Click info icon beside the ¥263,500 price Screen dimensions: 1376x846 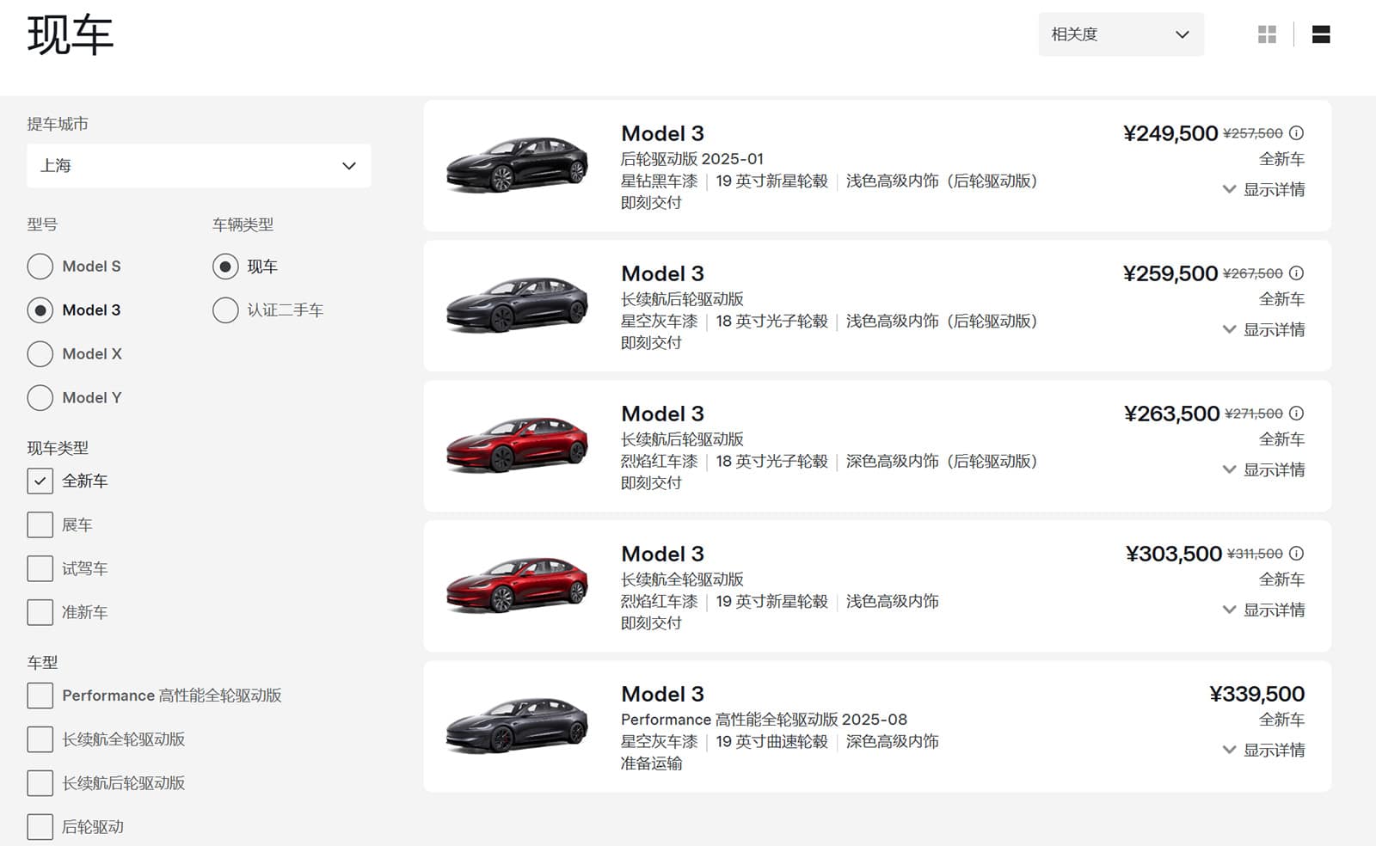[1296, 414]
